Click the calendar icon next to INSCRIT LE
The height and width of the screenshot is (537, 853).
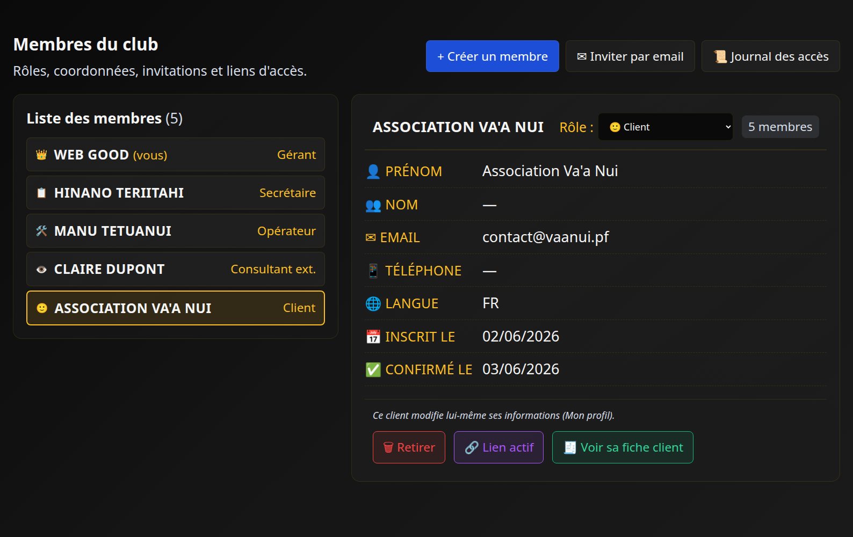point(373,337)
